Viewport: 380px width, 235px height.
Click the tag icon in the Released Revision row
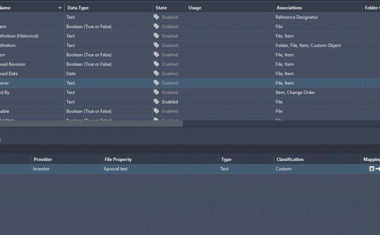click(x=156, y=64)
